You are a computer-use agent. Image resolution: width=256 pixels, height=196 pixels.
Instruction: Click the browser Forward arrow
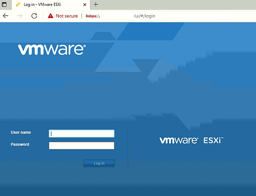click(20, 16)
